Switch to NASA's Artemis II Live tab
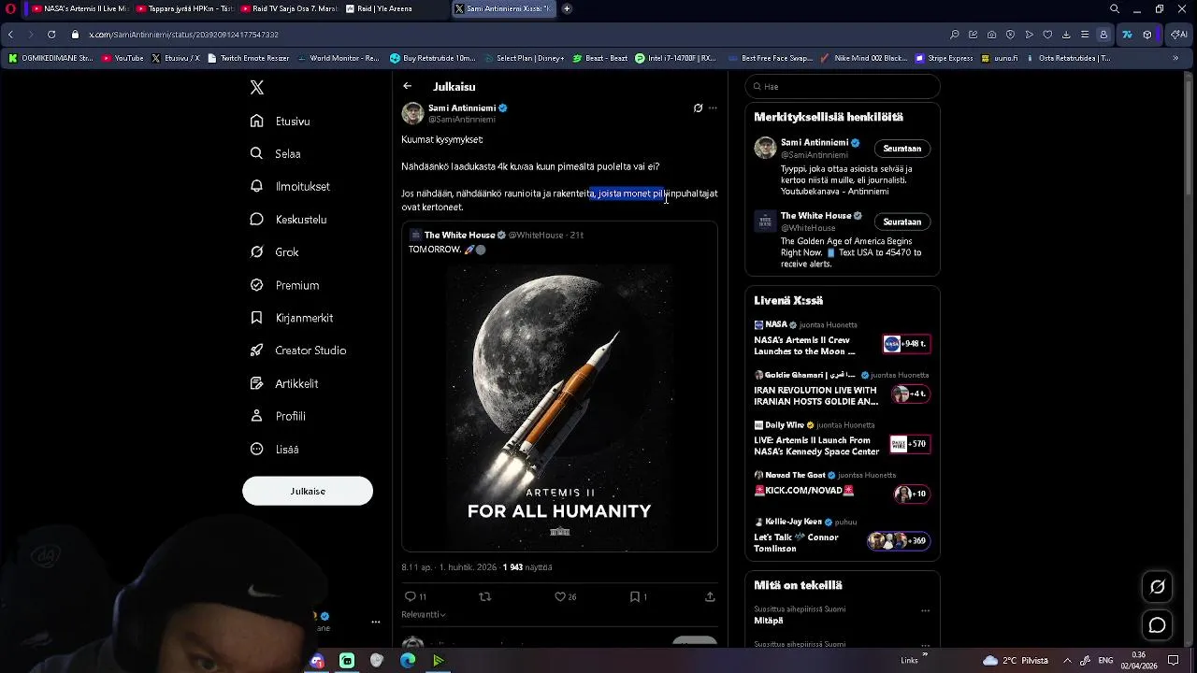The width and height of the screenshot is (1197, 673). tap(79, 8)
